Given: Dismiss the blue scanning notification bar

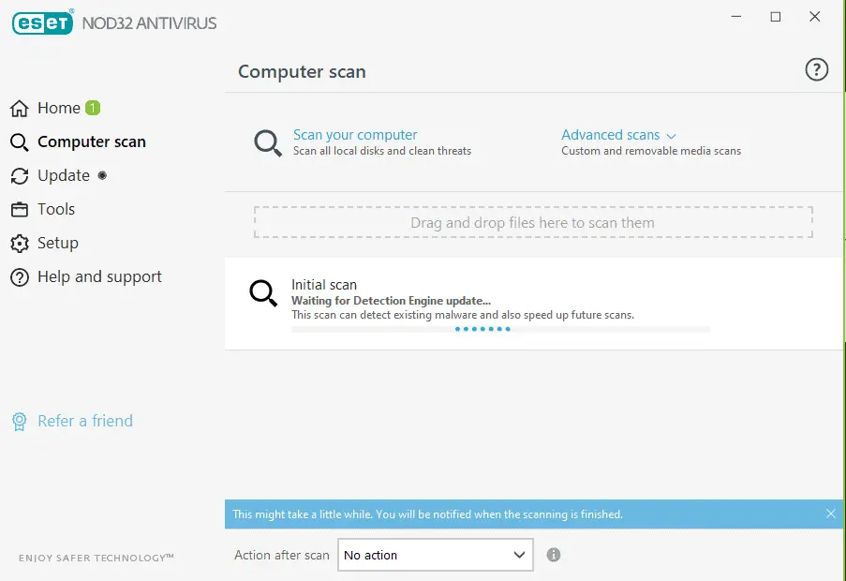Looking at the screenshot, I should (x=830, y=514).
